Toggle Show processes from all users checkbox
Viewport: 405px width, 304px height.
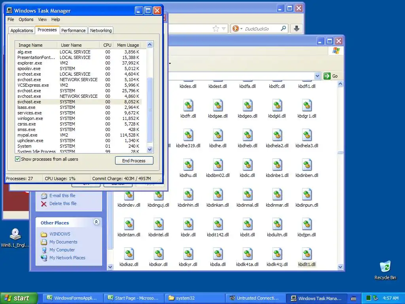coord(17,159)
